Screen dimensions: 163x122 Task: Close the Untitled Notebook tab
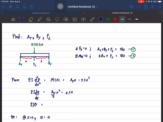click(x=2, y=13)
